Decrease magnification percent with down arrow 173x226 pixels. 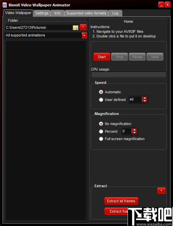[134, 133]
